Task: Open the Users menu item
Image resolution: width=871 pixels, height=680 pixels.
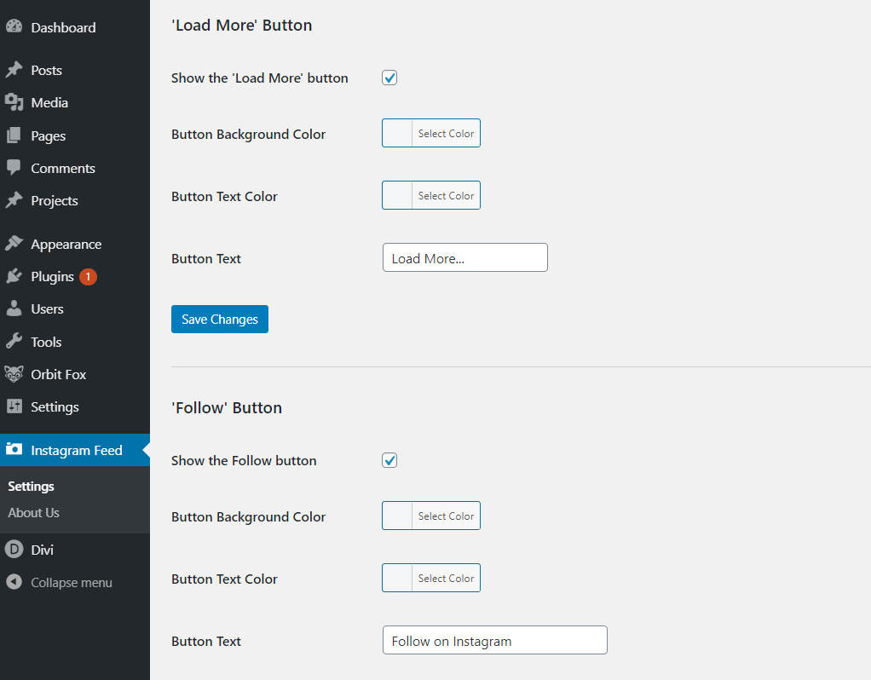Action: pyautogui.click(x=47, y=308)
